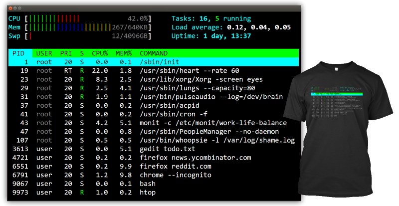
Task: Click the Tasks count text
Action: point(211,18)
